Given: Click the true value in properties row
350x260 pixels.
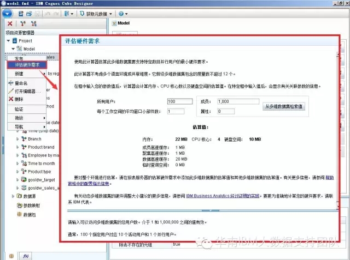Looking at the screenshot, I should pos(176,244).
